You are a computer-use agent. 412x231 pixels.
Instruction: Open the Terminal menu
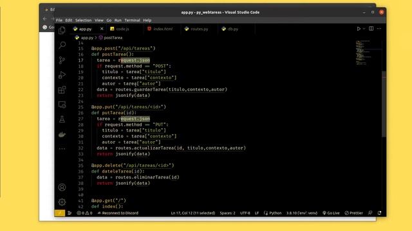tap(132, 20)
